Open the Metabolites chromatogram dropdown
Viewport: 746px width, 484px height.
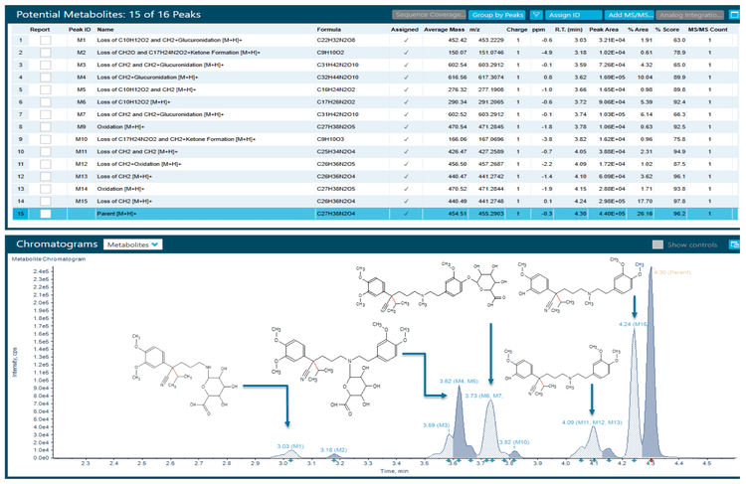[x=134, y=243]
